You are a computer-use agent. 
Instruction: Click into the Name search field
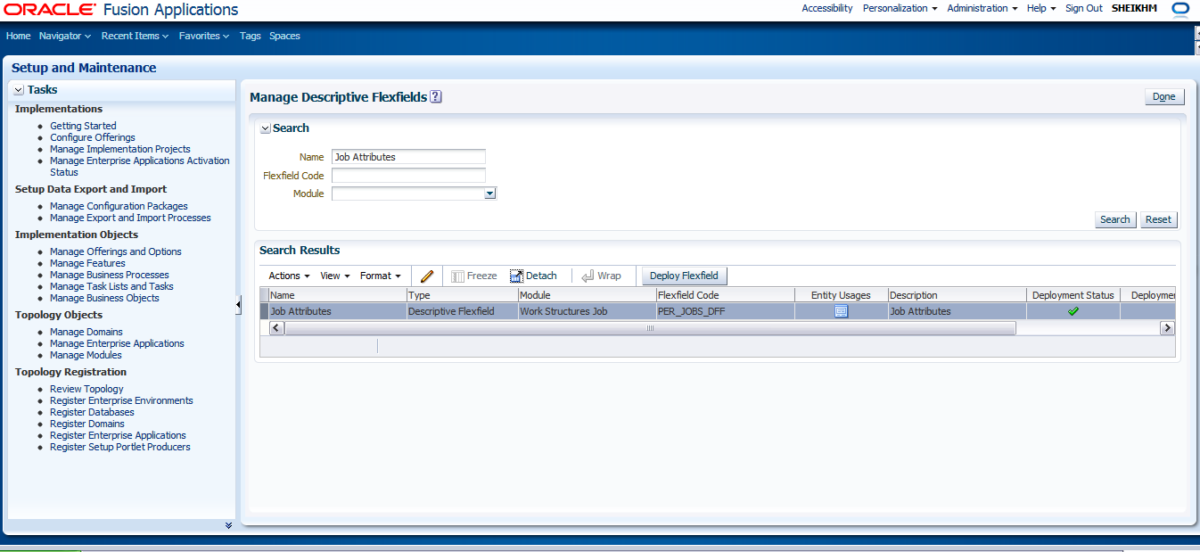tap(408, 157)
